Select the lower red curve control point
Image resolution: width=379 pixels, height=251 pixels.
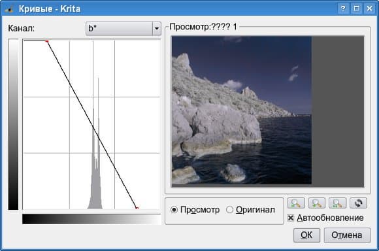click(x=137, y=208)
